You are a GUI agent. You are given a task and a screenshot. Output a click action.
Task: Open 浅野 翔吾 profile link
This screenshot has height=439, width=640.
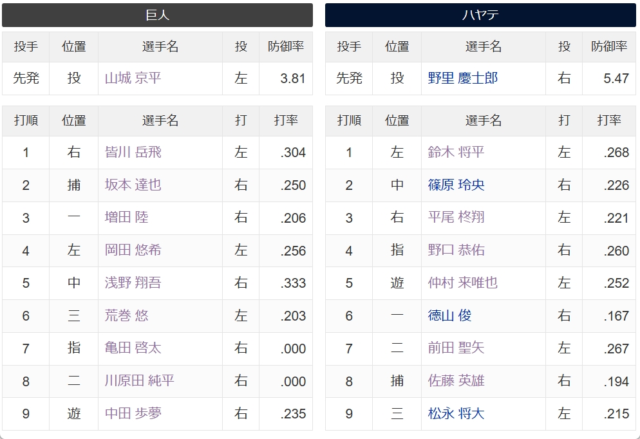tap(133, 283)
